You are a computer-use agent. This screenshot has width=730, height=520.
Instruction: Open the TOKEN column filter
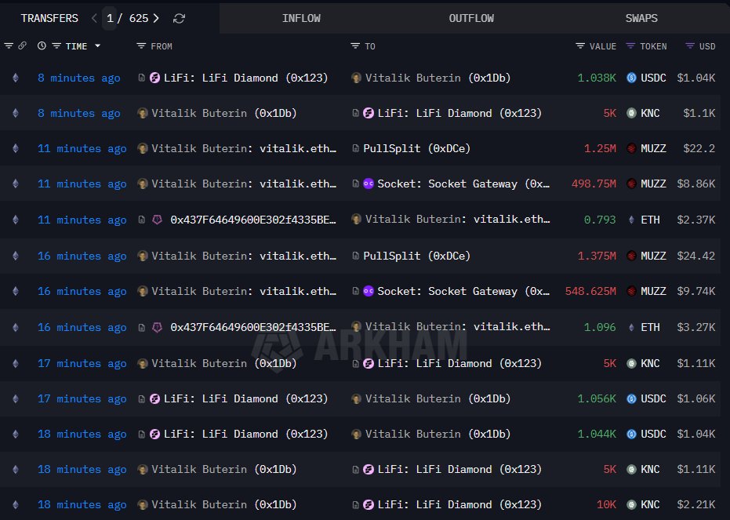tap(630, 45)
